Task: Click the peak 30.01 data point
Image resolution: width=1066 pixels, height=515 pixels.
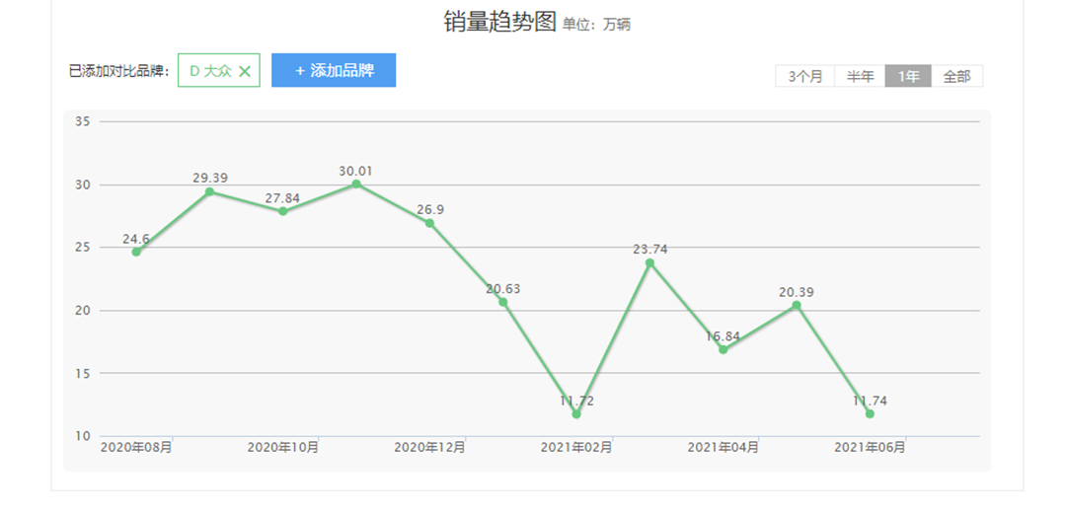Action: [x=356, y=184]
